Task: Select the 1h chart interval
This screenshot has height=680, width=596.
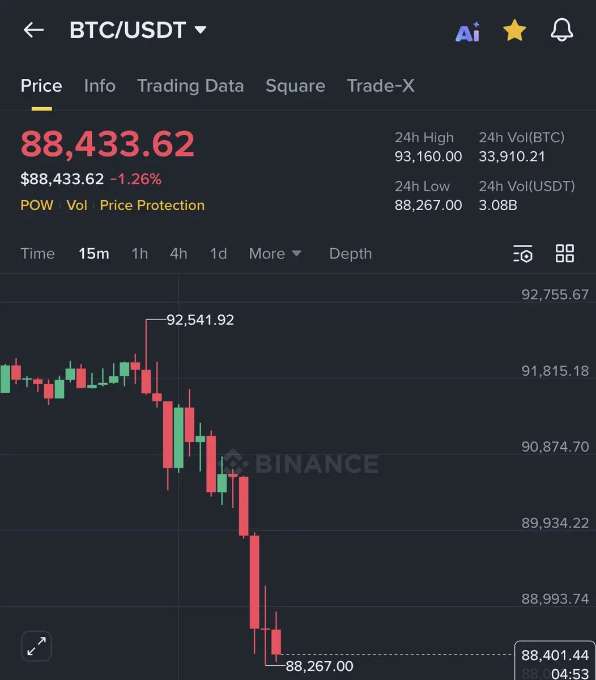Action: (140, 253)
